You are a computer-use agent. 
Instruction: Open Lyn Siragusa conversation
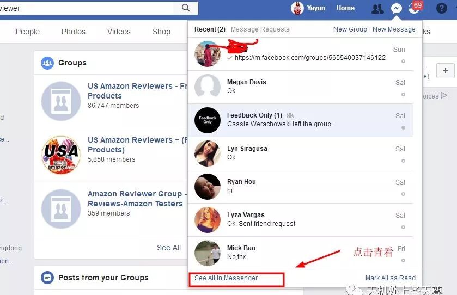tap(301, 153)
